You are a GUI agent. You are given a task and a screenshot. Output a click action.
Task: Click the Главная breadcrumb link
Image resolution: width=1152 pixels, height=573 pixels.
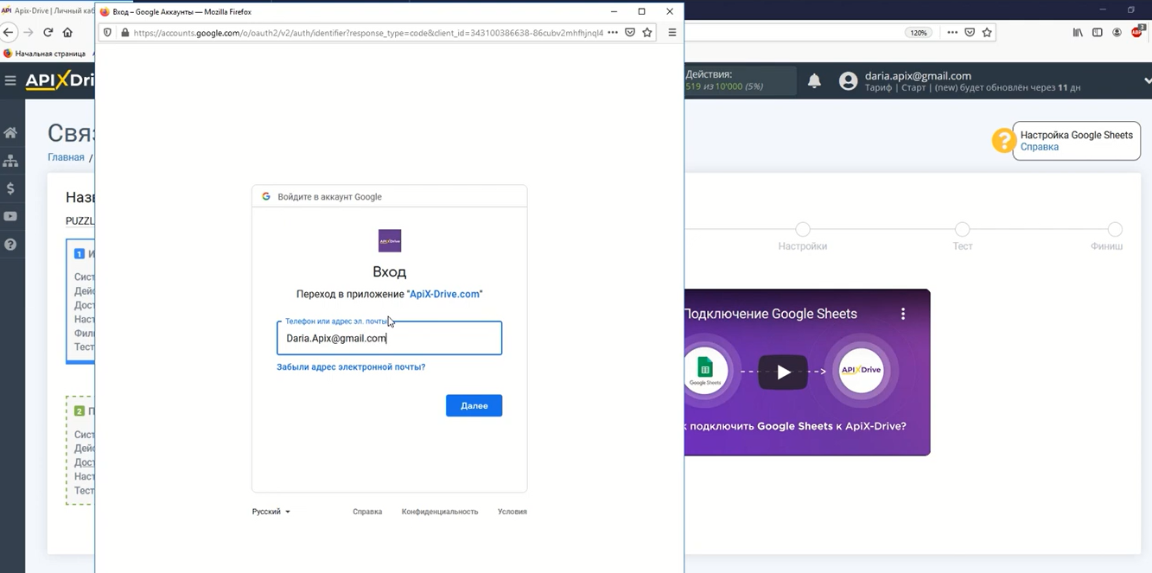pyautogui.click(x=66, y=157)
